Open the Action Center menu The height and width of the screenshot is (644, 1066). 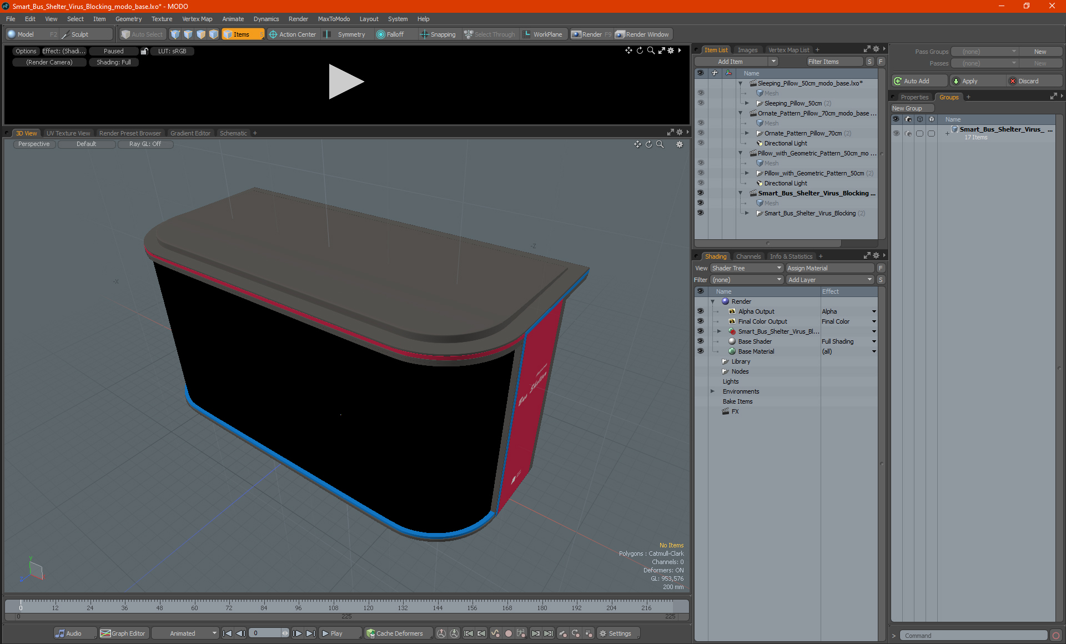pyautogui.click(x=293, y=34)
